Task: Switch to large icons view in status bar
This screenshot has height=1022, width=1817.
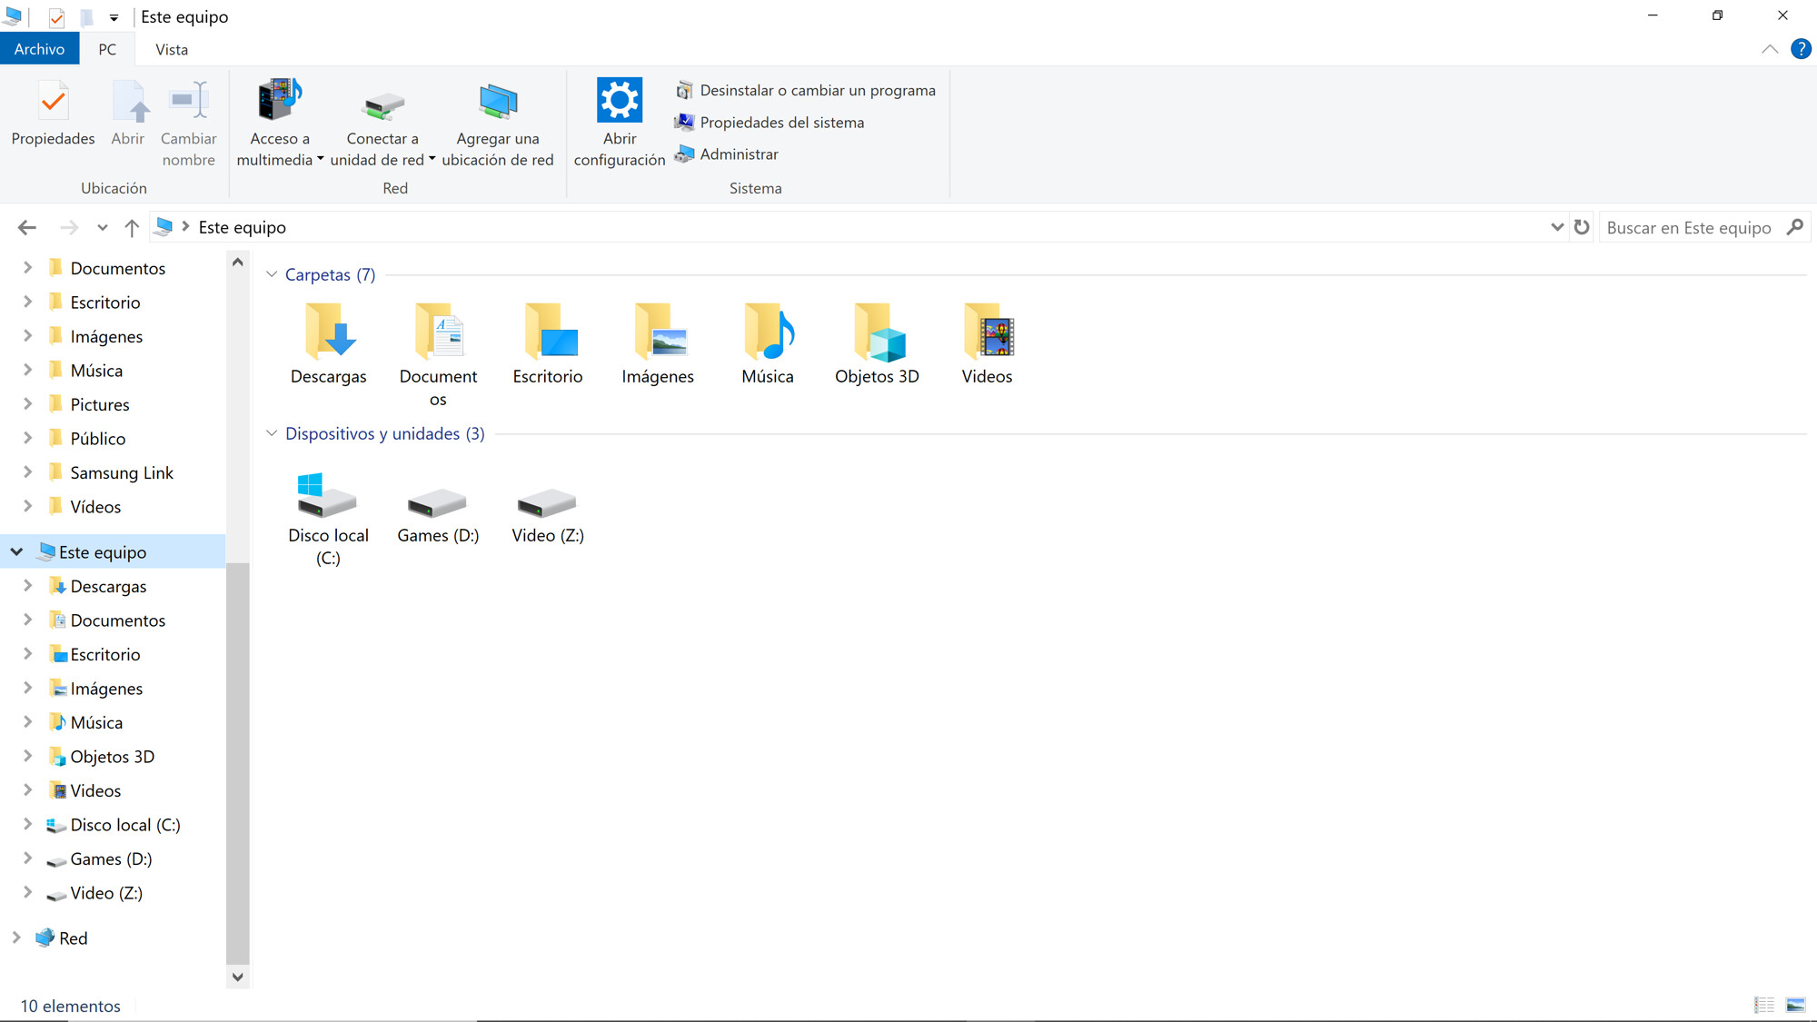Action: [x=1795, y=1005]
